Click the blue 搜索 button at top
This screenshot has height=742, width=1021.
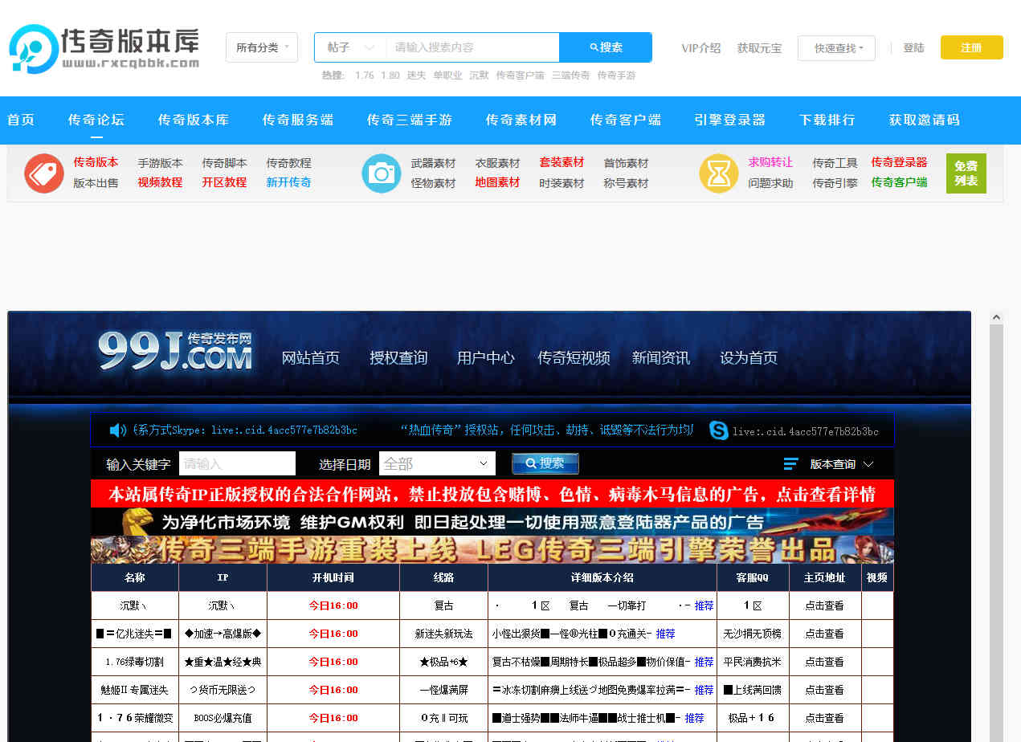click(605, 47)
